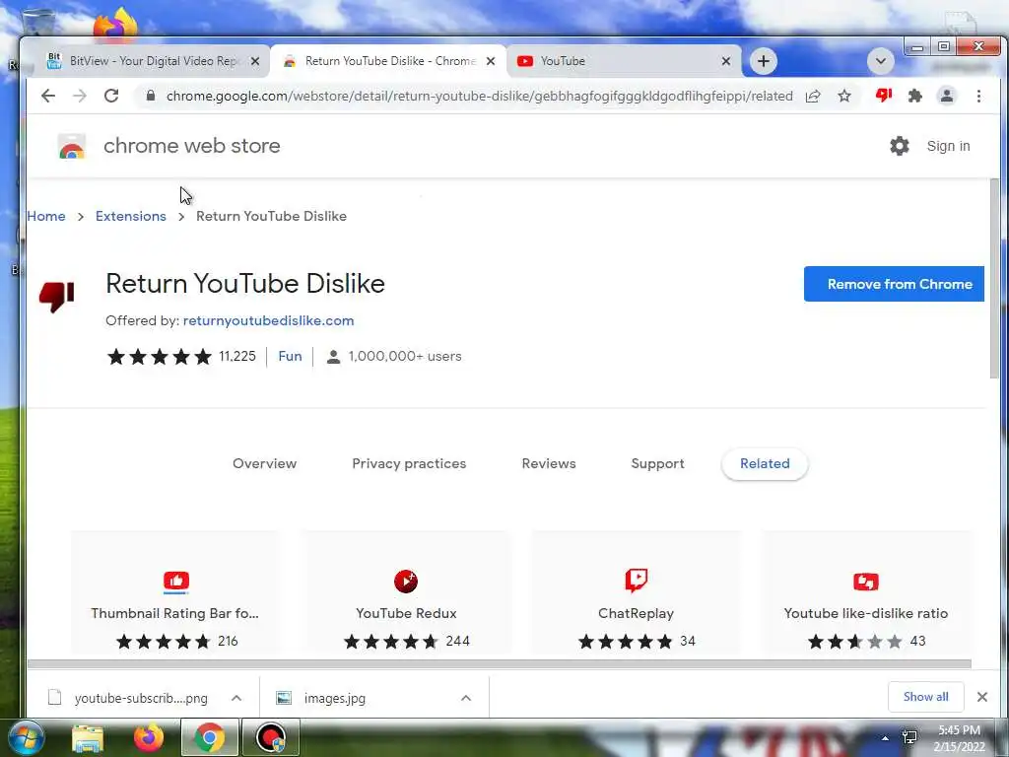Open returnyoutubedislike.com link
This screenshot has width=1009, height=757.
(268, 320)
